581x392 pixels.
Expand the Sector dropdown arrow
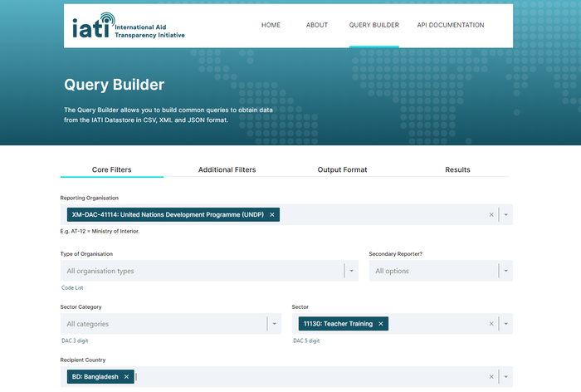(505, 324)
